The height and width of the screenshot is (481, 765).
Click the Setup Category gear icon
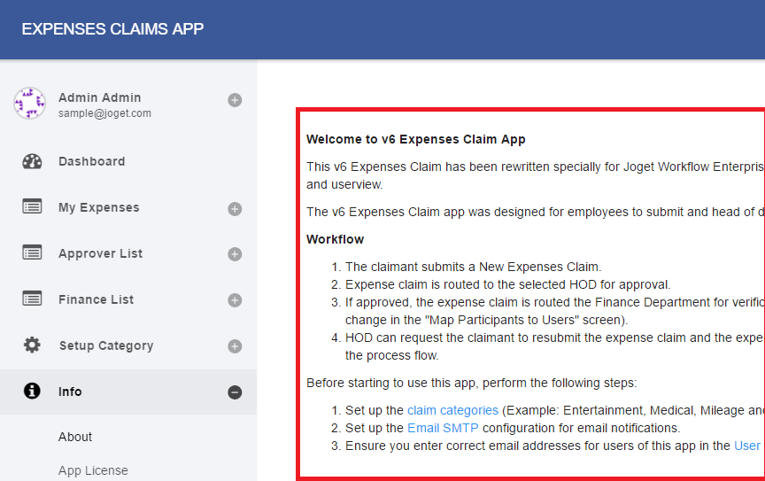point(32,345)
